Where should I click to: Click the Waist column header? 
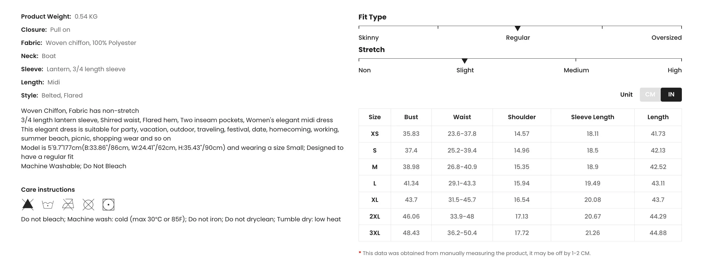[462, 117]
